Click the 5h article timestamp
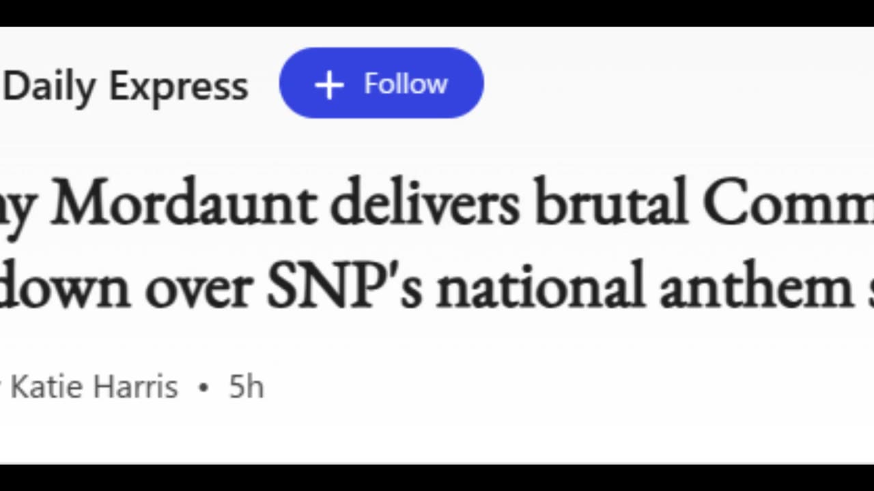Image resolution: width=874 pixels, height=491 pixels. tap(246, 387)
